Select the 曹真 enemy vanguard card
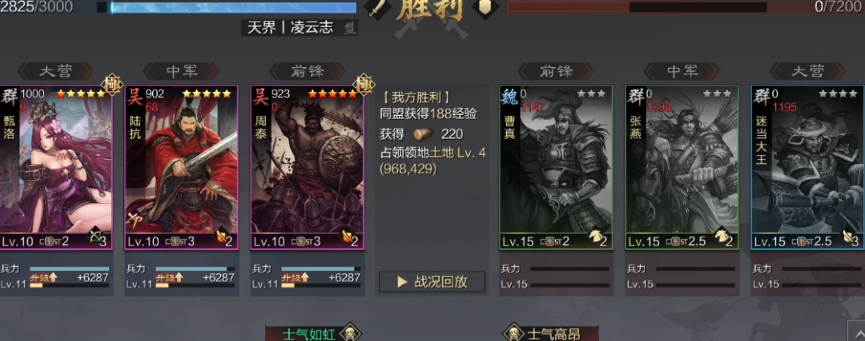This screenshot has height=341, width=865. [556, 167]
